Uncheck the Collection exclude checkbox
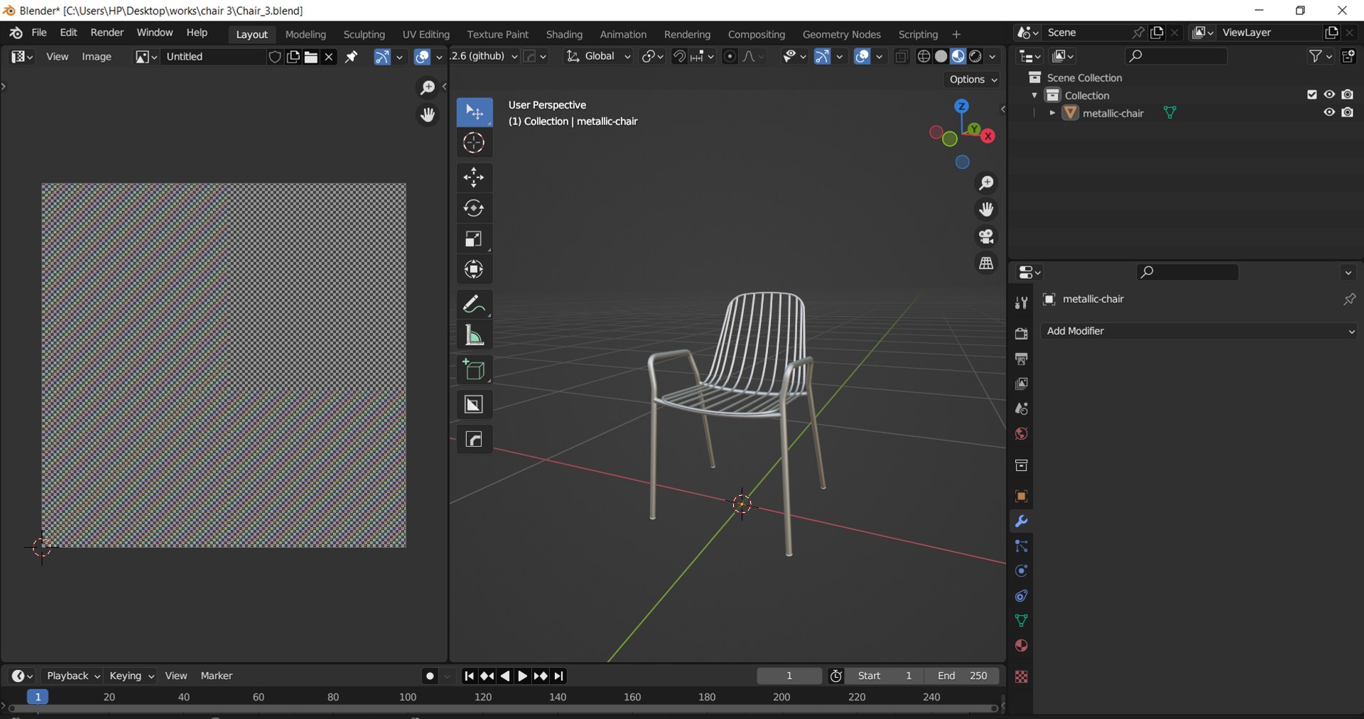 (x=1311, y=94)
